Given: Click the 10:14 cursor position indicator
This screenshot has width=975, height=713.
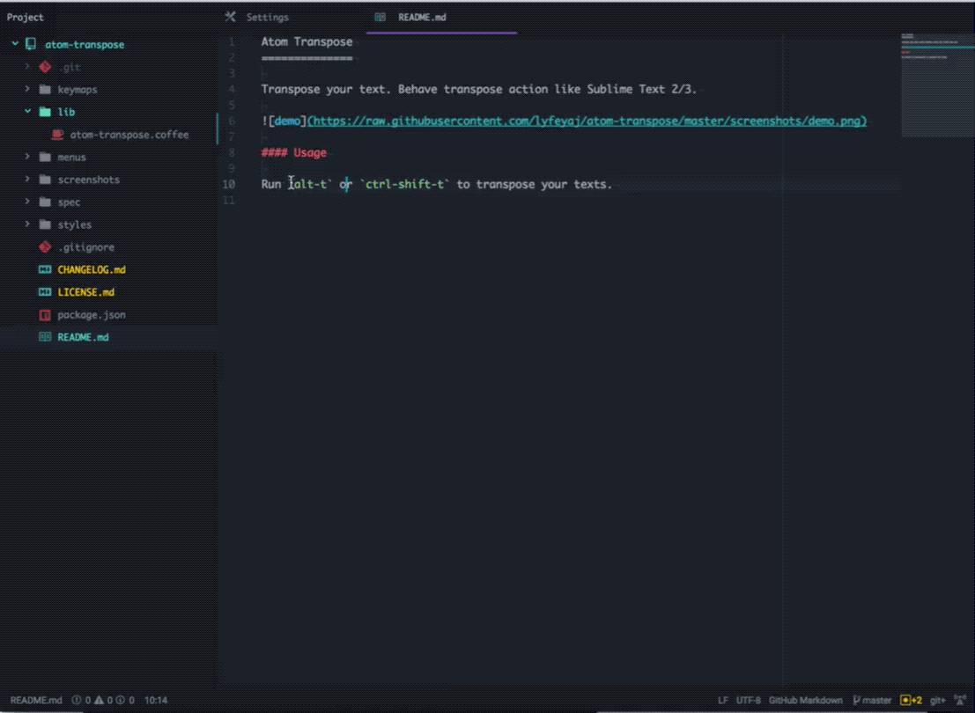Looking at the screenshot, I should 155,700.
